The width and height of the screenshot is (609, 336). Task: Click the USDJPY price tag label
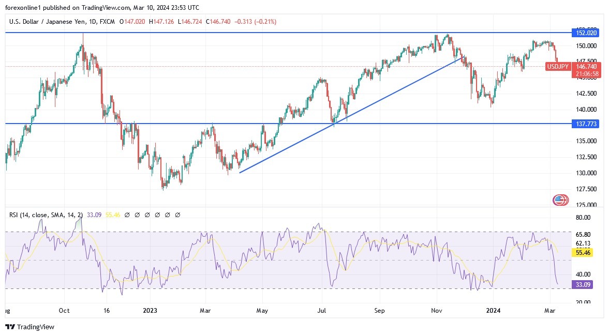coord(558,67)
